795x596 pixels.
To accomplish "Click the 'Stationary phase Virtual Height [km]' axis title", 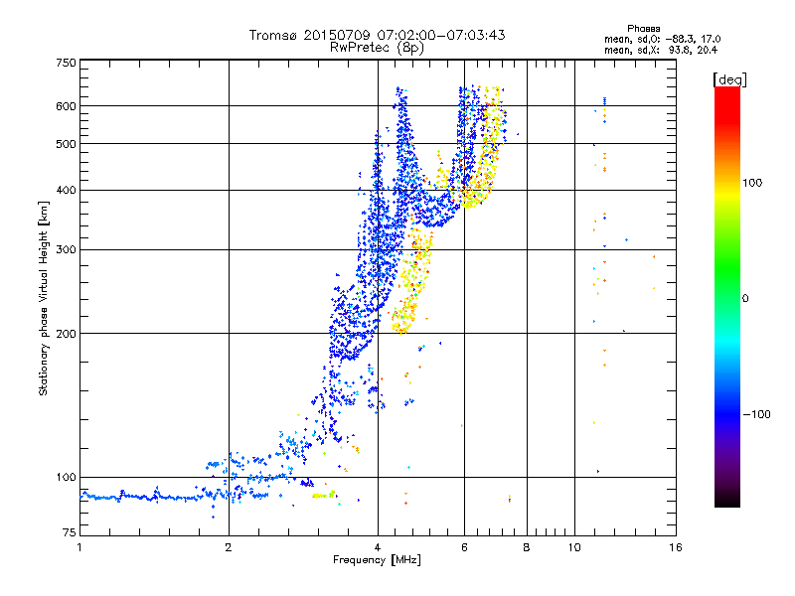I will tap(44, 298).
